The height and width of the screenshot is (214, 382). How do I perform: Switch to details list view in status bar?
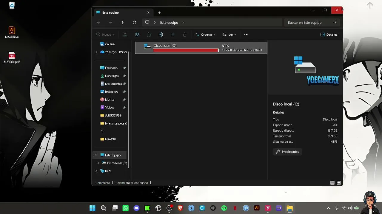click(x=332, y=183)
